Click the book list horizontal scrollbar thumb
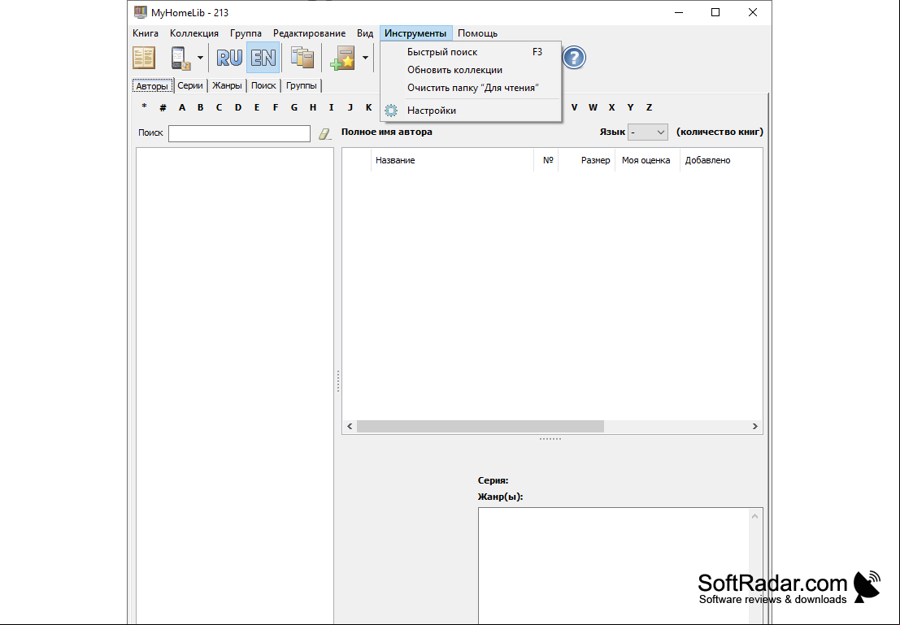Viewport: 900px width, 625px height. point(480,427)
